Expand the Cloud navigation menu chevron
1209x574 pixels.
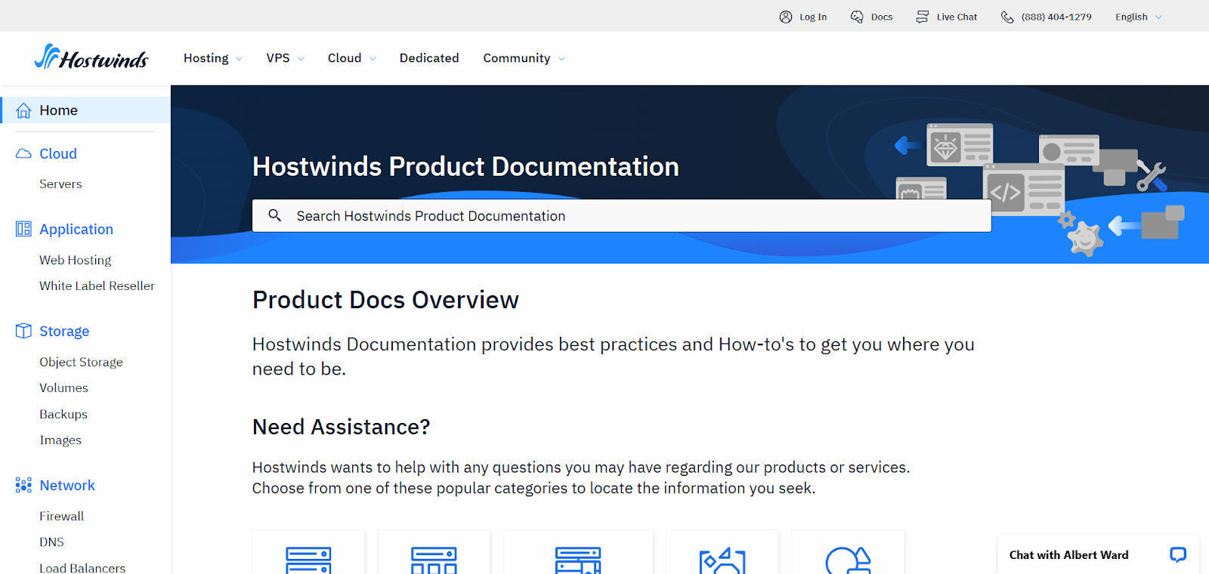click(373, 59)
